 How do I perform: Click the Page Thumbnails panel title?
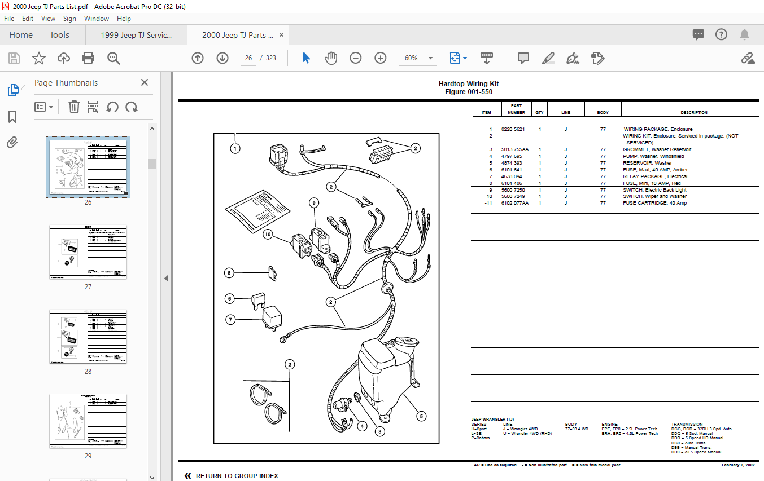(x=66, y=83)
